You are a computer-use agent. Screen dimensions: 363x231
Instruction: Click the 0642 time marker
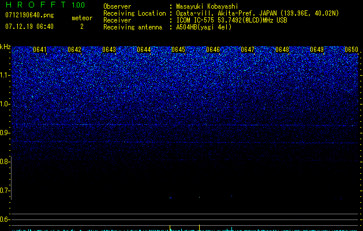[x=74, y=50]
